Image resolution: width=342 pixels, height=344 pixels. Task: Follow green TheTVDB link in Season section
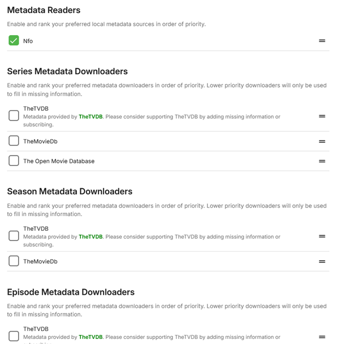(90, 237)
